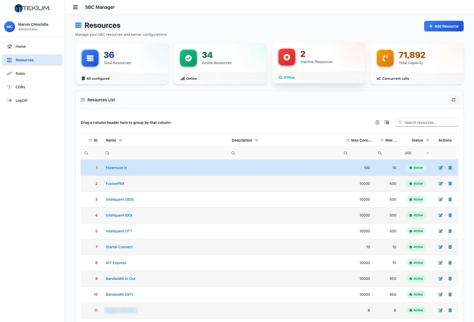Delete the resource with ID 11
The image size is (474, 322).
click(450, 310)
